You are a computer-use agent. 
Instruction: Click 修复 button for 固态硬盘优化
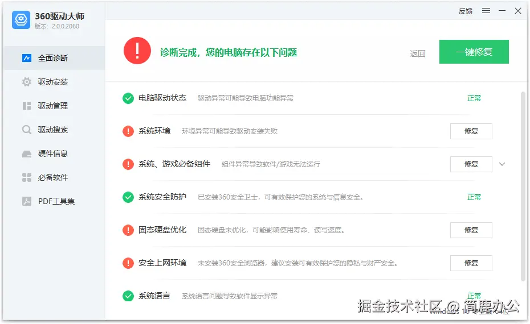tap(471, 230)
